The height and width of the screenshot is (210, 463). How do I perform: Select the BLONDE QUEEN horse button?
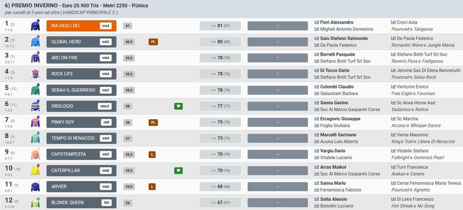[x=82, y=202]
